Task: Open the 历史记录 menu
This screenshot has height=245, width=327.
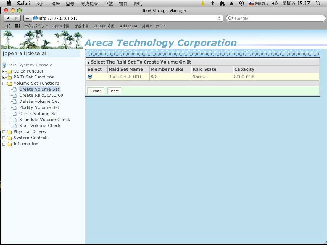Action: tap(89, 4)
